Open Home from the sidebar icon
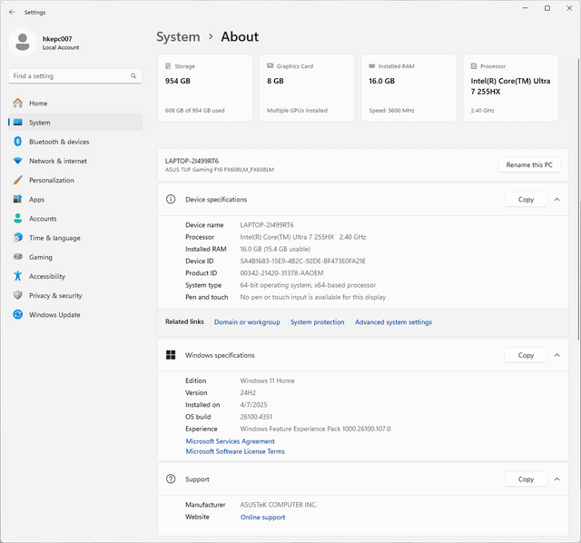Viewport: 581px width, 543px height. pos(18,103)
